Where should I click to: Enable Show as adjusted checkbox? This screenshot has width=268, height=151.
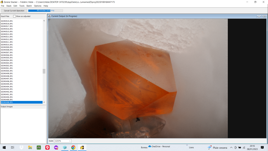click(14, 16)
